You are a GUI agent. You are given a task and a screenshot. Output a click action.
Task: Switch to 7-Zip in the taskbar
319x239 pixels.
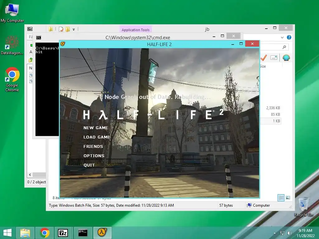click(63, 233)
